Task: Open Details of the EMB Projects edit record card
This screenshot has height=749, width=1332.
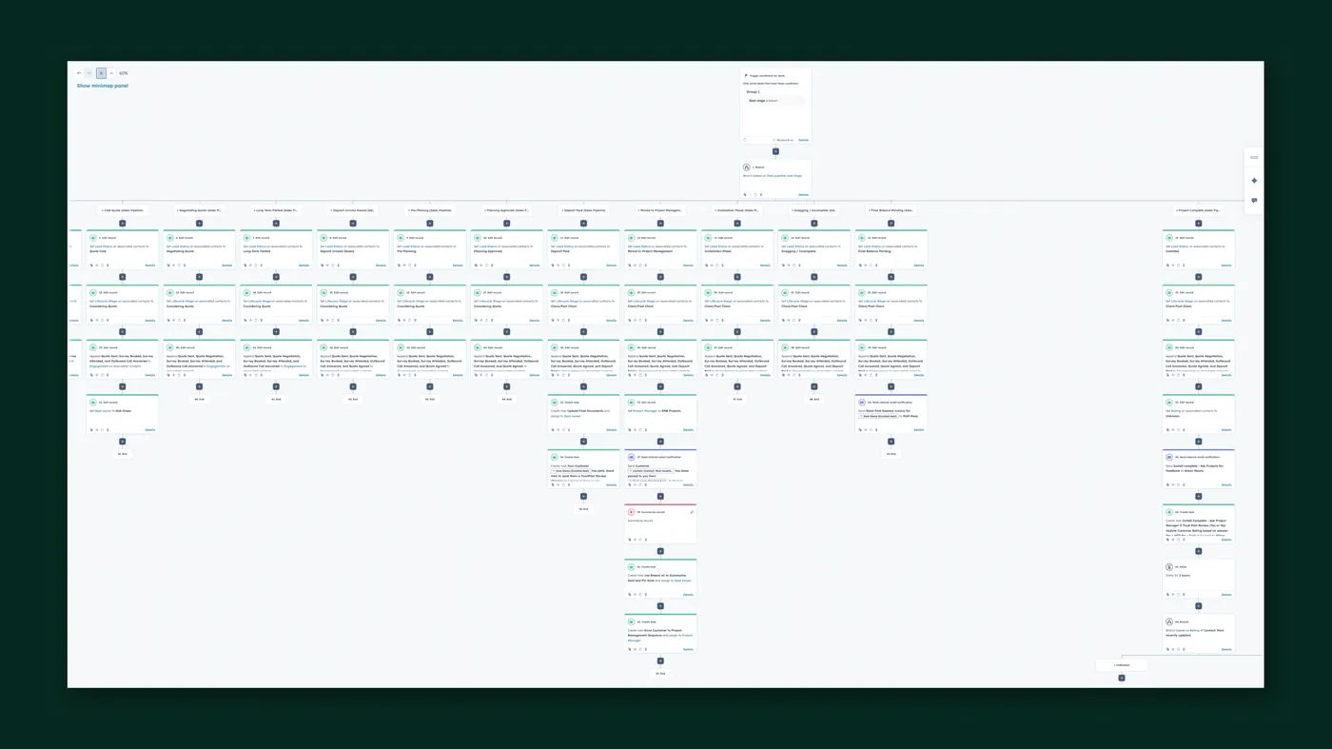Action: (x=688, y=429)
